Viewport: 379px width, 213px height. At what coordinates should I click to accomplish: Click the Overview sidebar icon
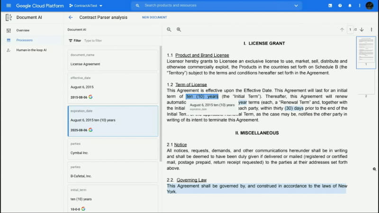click(9, 30)
